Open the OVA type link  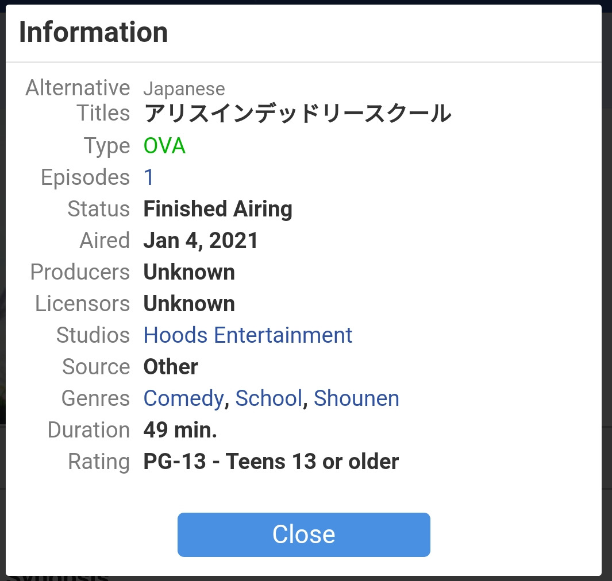164,146
